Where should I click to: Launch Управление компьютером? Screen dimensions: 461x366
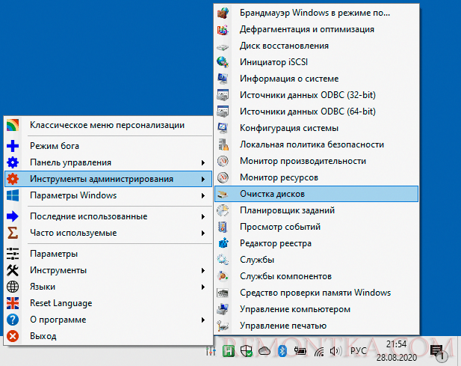click(x=316, y=309)
